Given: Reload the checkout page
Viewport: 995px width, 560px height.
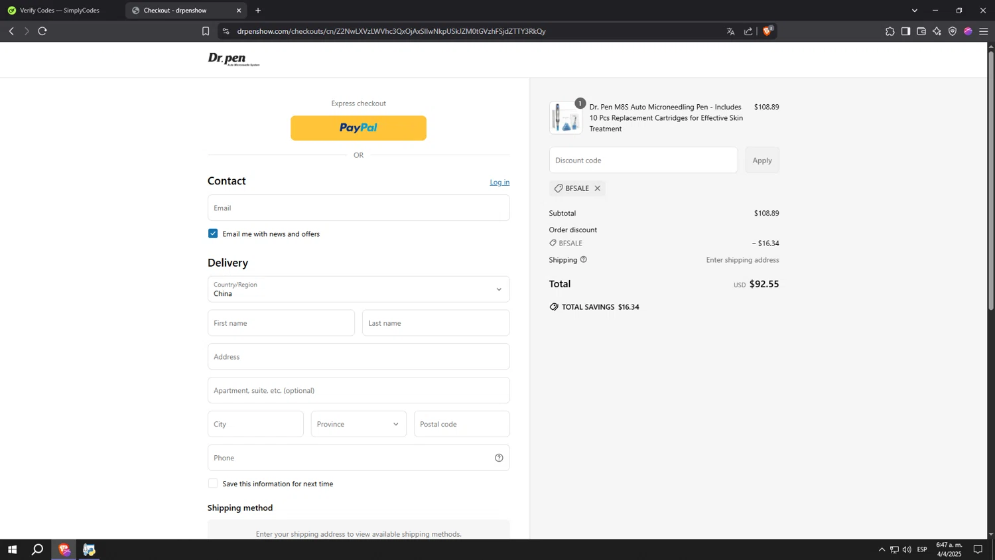Looking at the screenshot, I should click(x=42, y=31).
